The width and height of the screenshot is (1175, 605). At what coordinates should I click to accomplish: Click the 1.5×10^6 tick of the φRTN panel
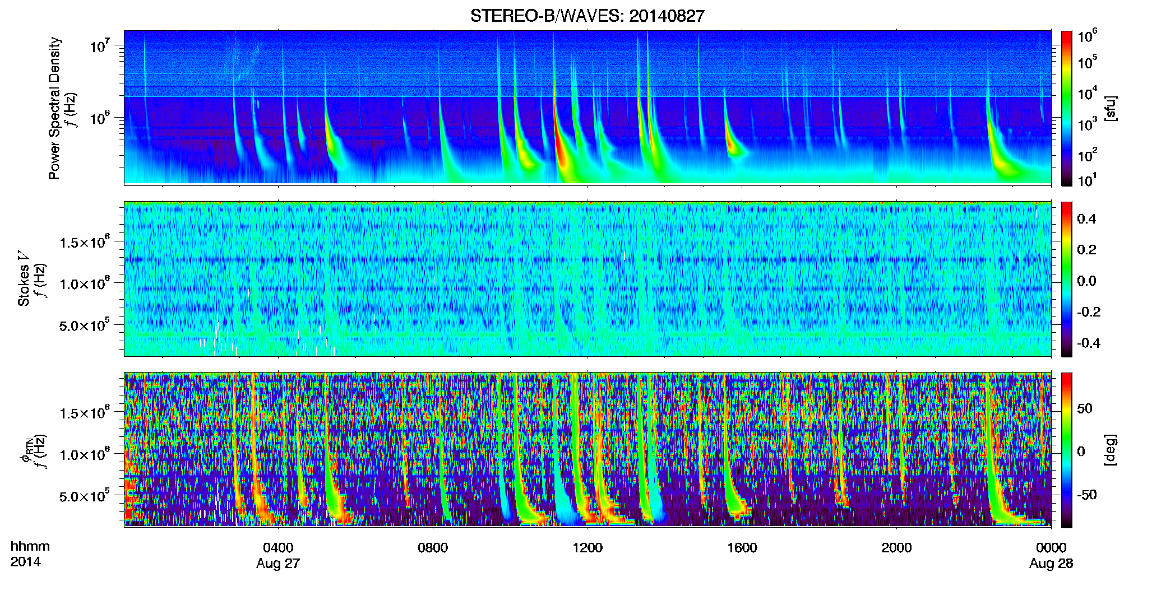[x=85, y=413]
